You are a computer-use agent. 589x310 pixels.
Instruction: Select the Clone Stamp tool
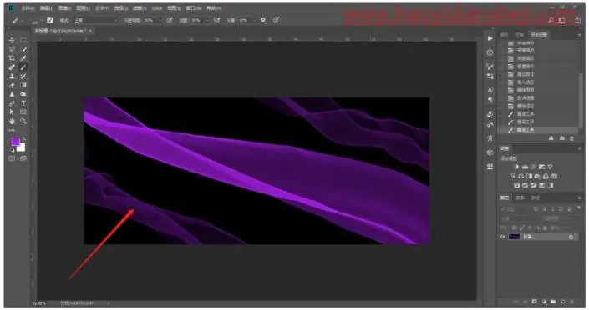(x=12, y=77)
